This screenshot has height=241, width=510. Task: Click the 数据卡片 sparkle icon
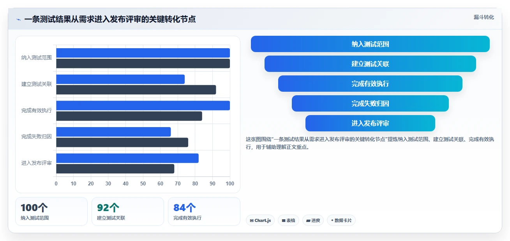click(x=332, y=220)
